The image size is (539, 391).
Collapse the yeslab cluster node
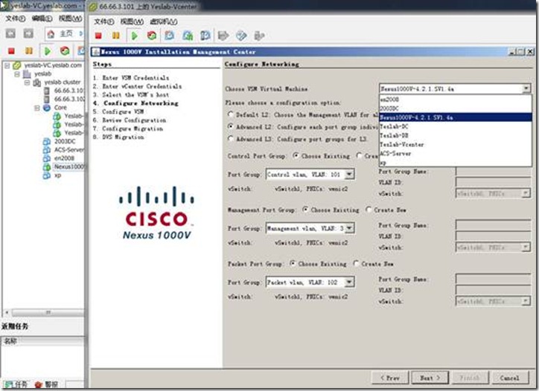pyautogui.click(x=27, y=83)
